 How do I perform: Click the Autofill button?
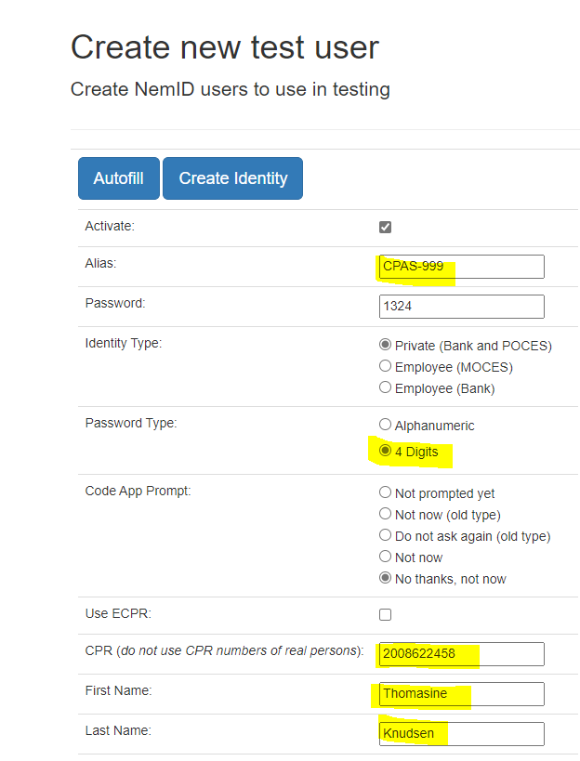pyautogui.click(x=118, y=178)
